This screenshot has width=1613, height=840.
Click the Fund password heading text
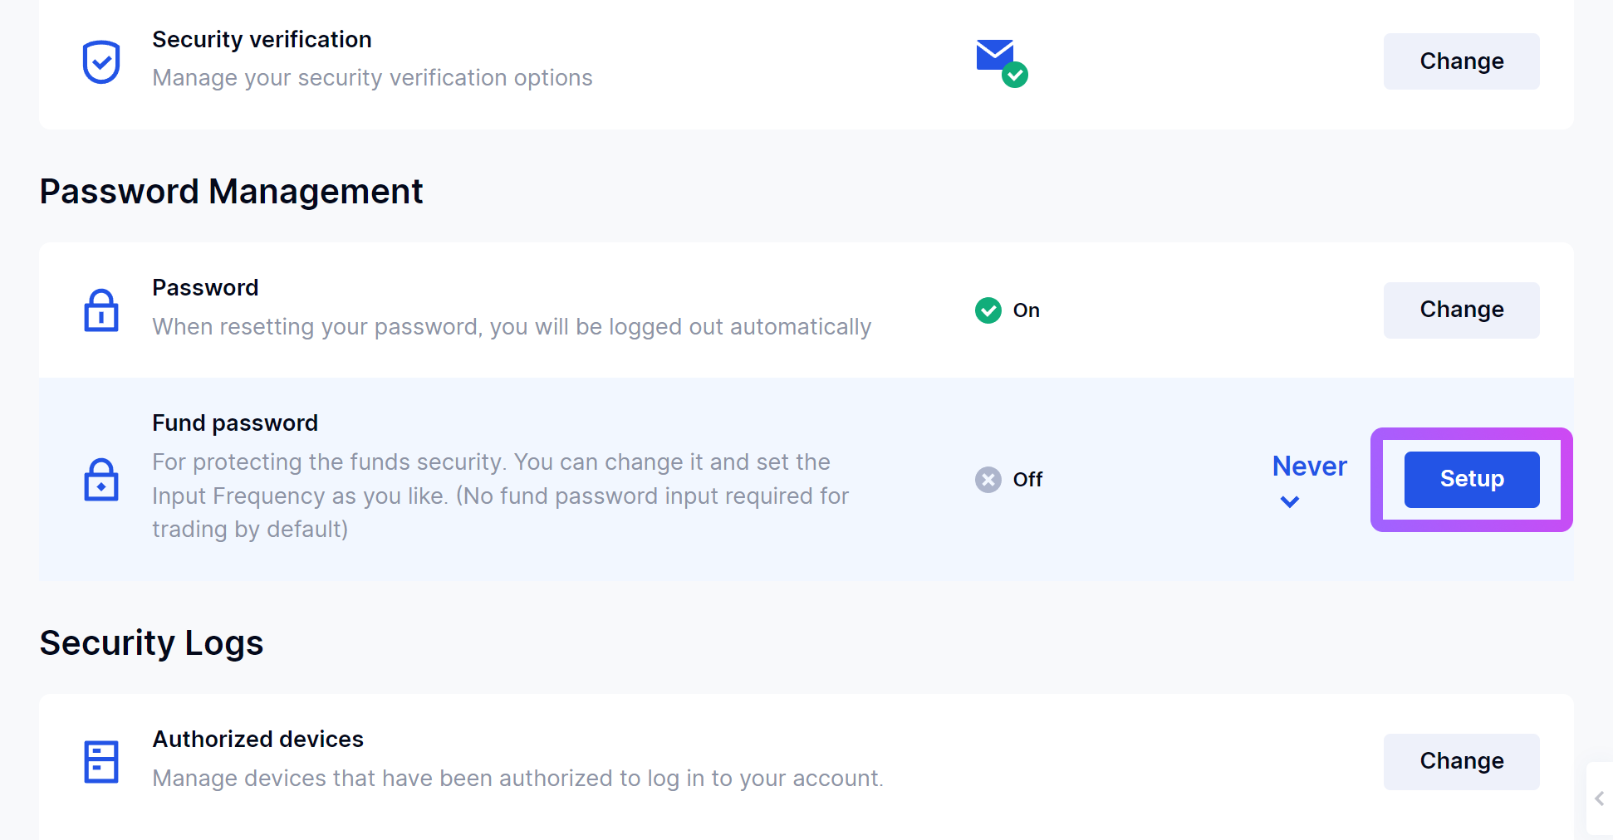click(x=235, y=423)
